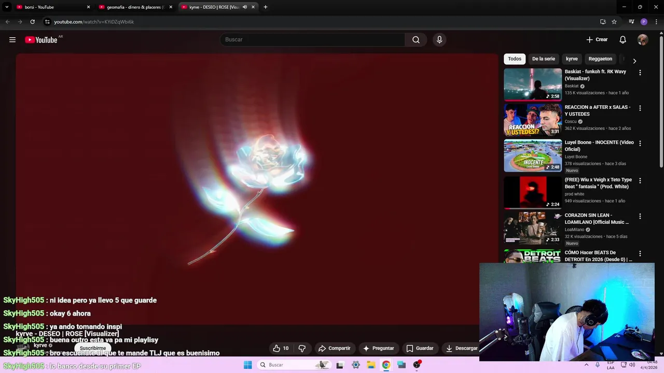Image resolution: width=664 pixels, height=373 pixels.
Task: Click the YouTube logo
Action: click(41, 40)
